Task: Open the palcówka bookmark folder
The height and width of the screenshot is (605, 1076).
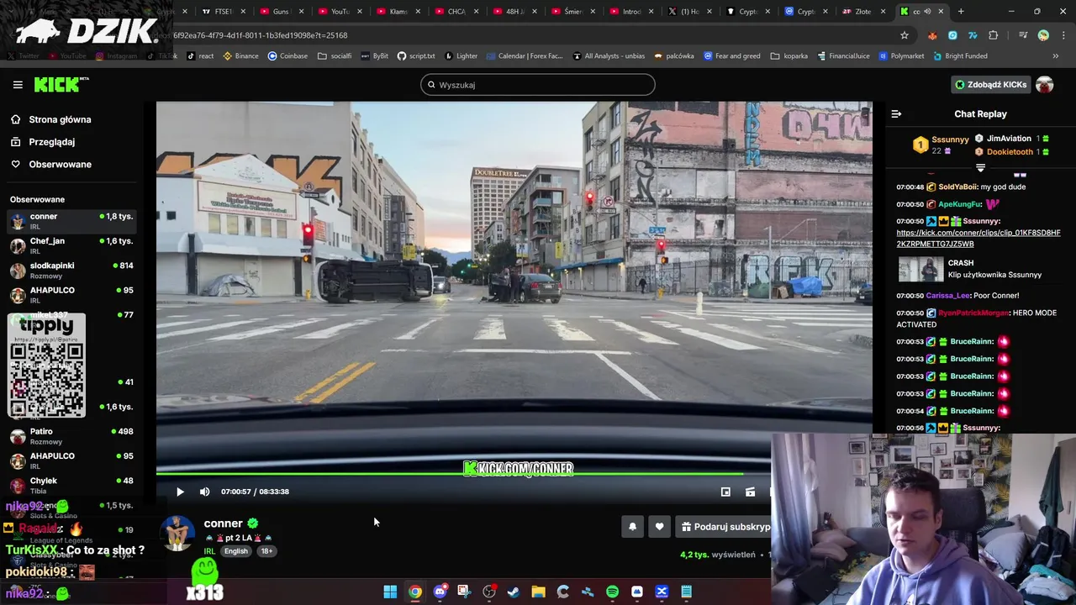Action: 673,56
